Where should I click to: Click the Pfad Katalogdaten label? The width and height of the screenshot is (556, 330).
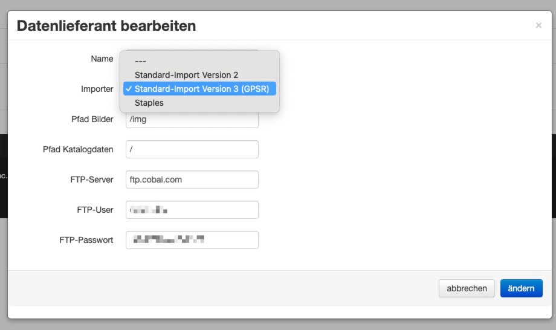tap(78, 149)
